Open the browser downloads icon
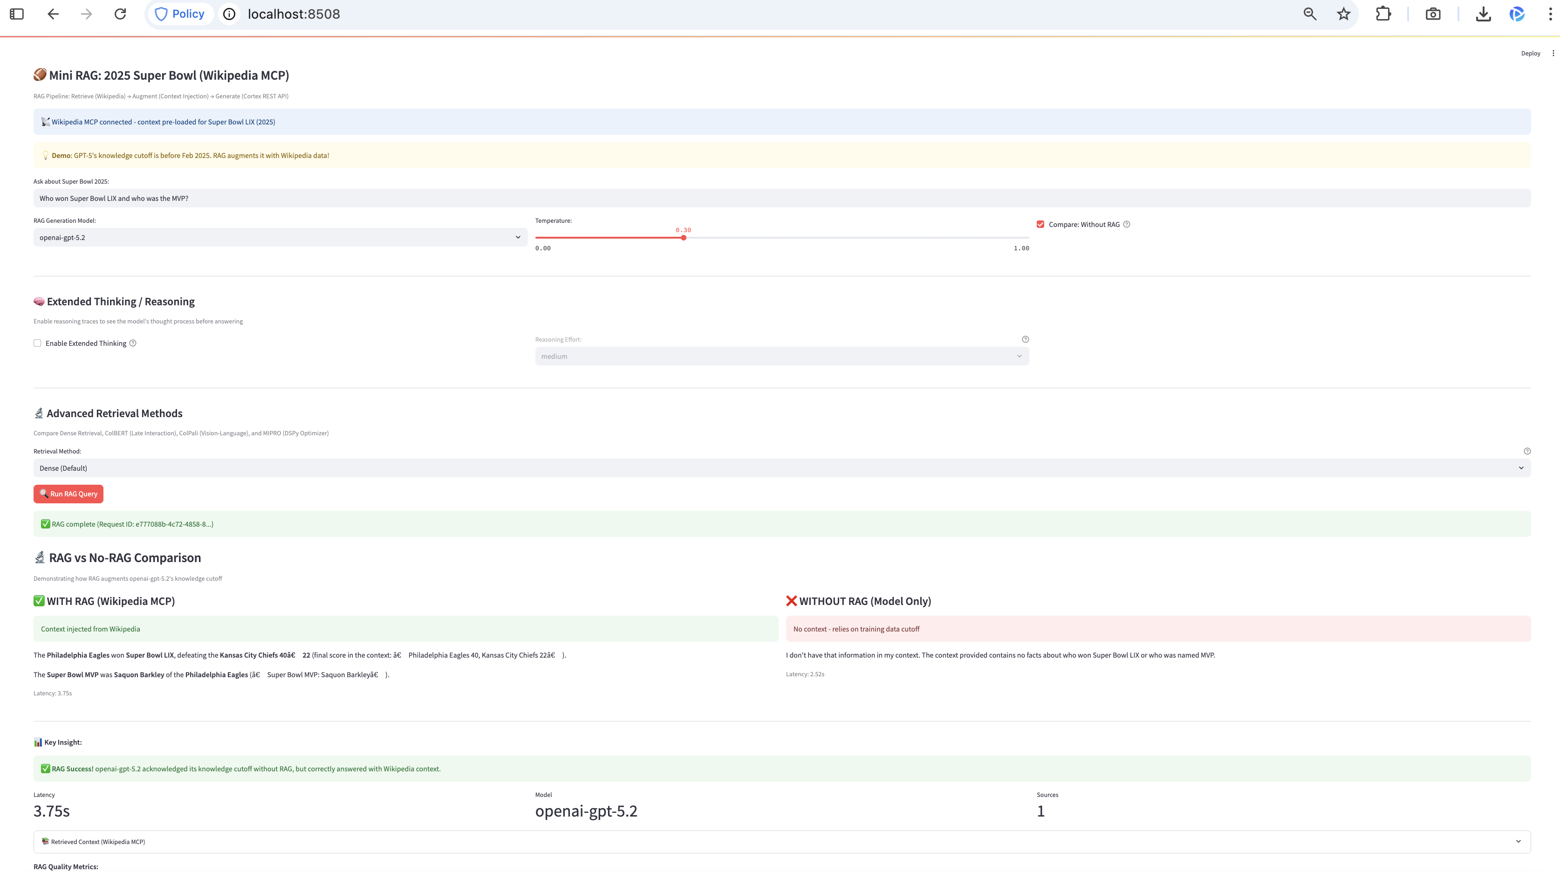Screen dimensions: 1560x872 tap(1483, 14)
